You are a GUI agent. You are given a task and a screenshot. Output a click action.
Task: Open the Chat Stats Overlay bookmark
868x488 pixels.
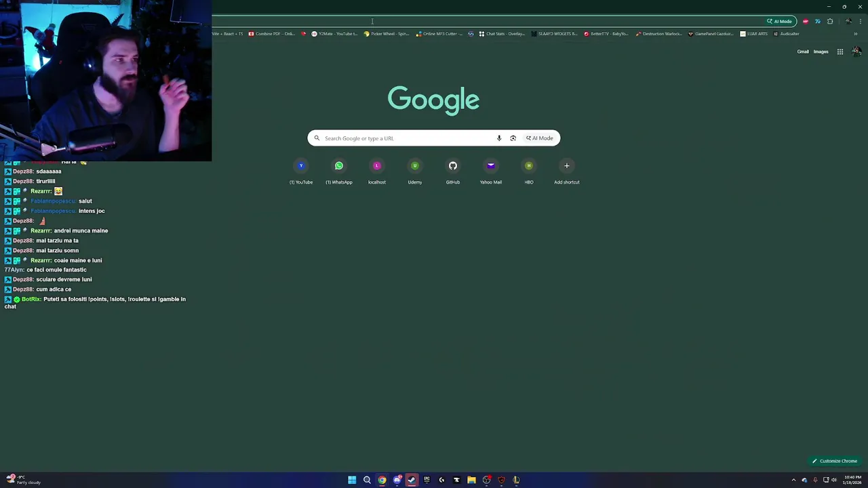pyautogui.click(x=502, y=34)
